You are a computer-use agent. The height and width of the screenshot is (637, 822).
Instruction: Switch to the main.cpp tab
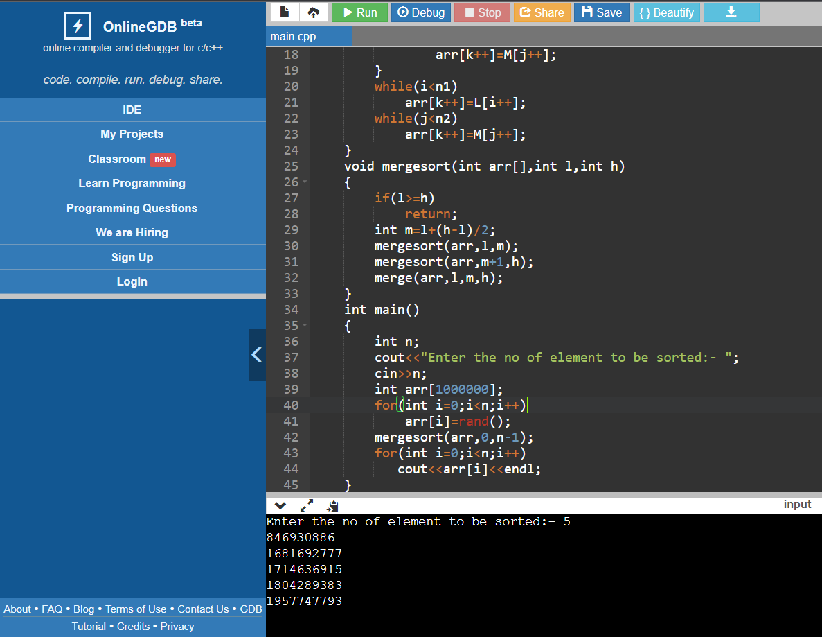click(x=309, y=36)
